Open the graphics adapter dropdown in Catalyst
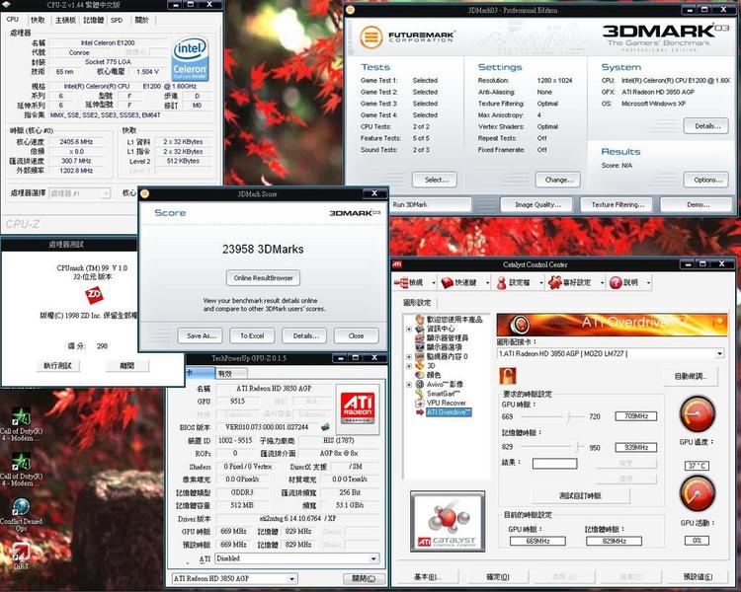 point(719,353)
